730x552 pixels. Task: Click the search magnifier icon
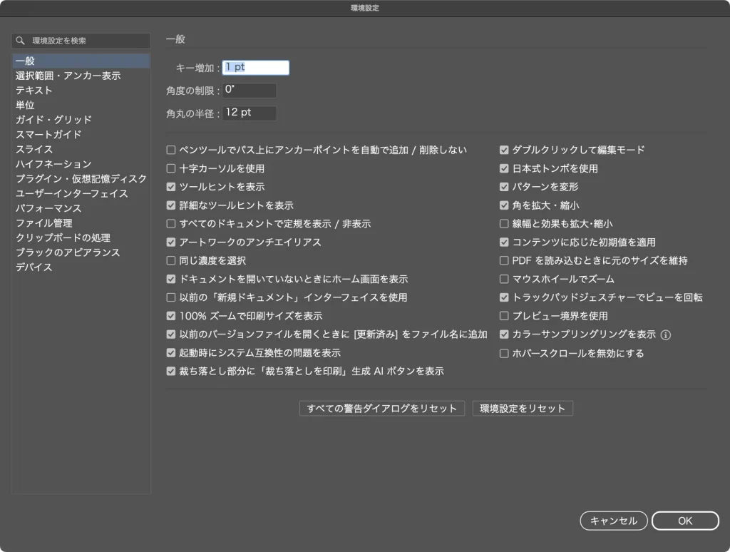pyautogui.click(x=20, y=41)
